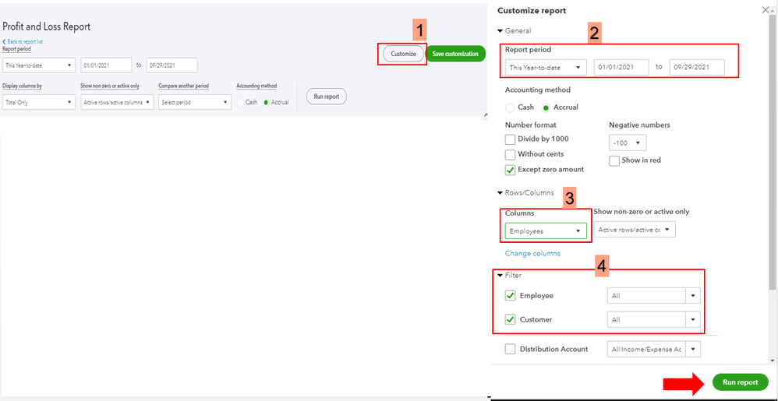Click Save customization button
Screen dimensions: 778x401
[455, 54]
